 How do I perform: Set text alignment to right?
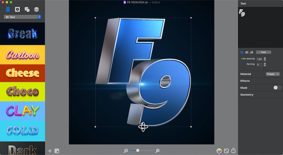point(252,52)
